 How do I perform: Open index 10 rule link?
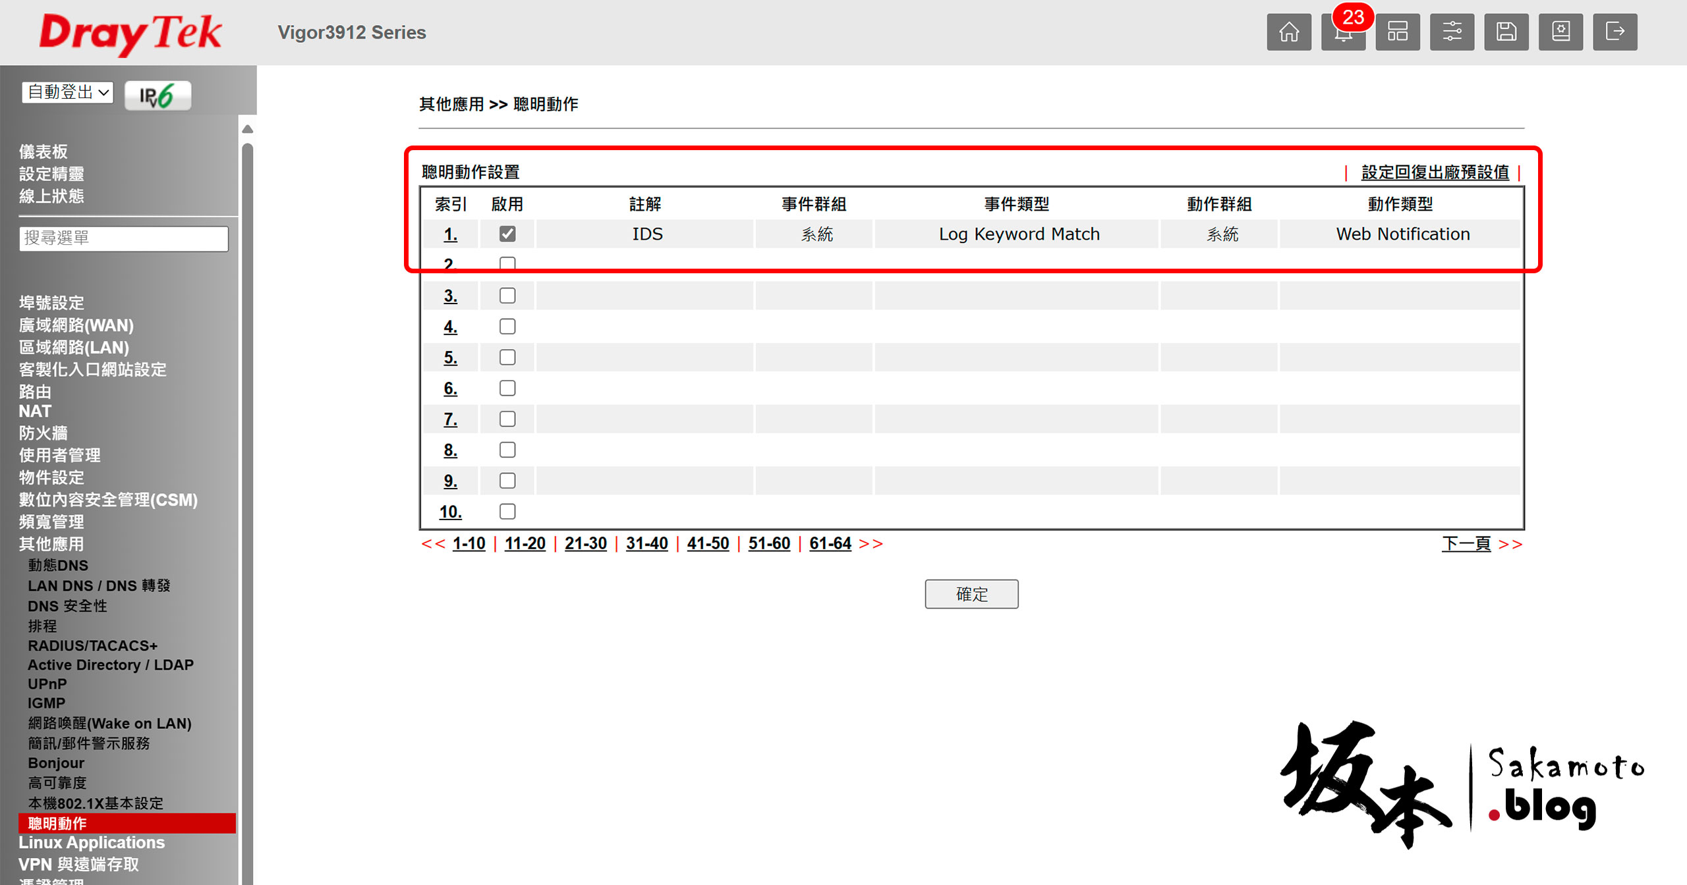450,512
